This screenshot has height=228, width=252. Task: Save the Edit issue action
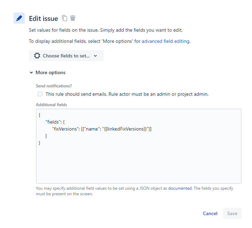(x=232, y=213)
